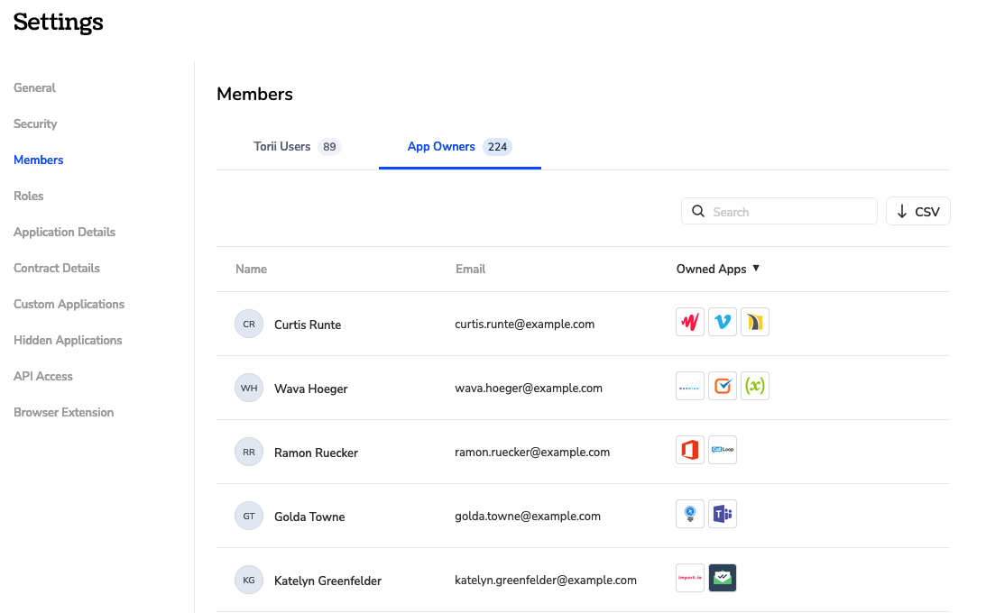Click the lightbulb app icon for Golda Towne
Screen dimensions: 986x613
690,514
